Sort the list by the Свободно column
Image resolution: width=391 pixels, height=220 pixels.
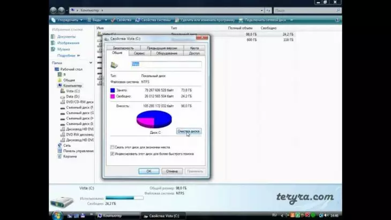tap(268, 28)
